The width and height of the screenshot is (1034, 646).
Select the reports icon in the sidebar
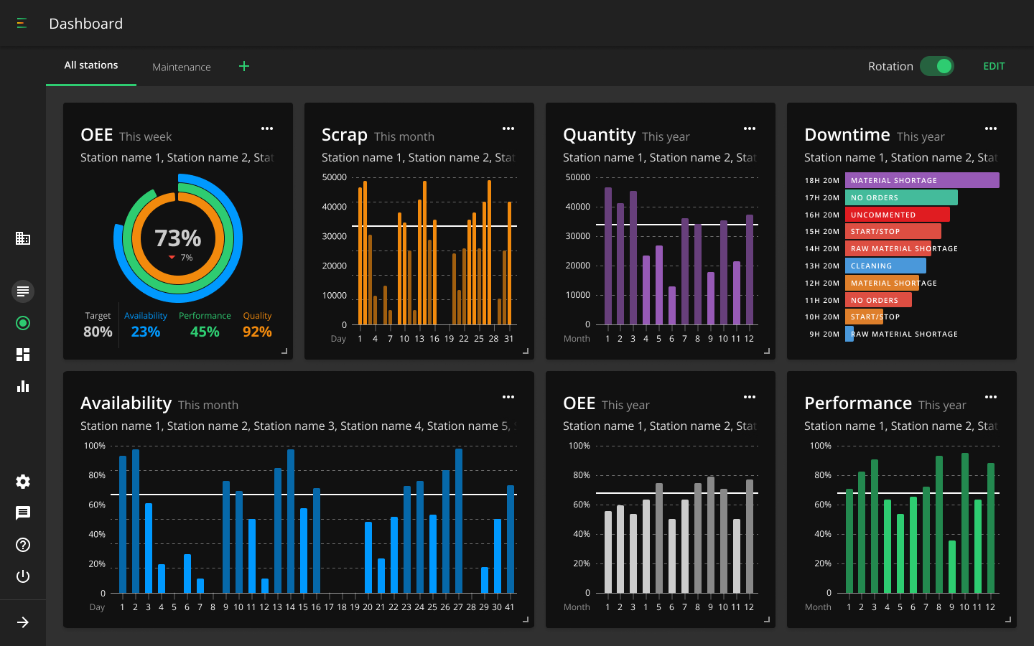[x=22, y=291]
